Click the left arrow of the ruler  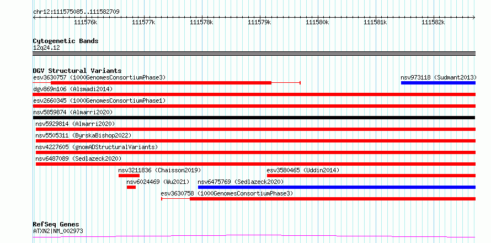(x=34, y=18)
